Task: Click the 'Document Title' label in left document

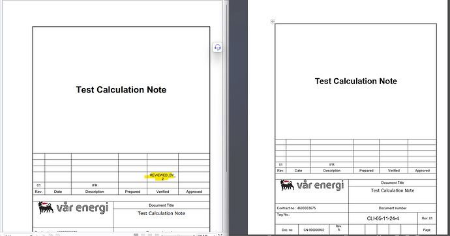Action: point(161,205)
